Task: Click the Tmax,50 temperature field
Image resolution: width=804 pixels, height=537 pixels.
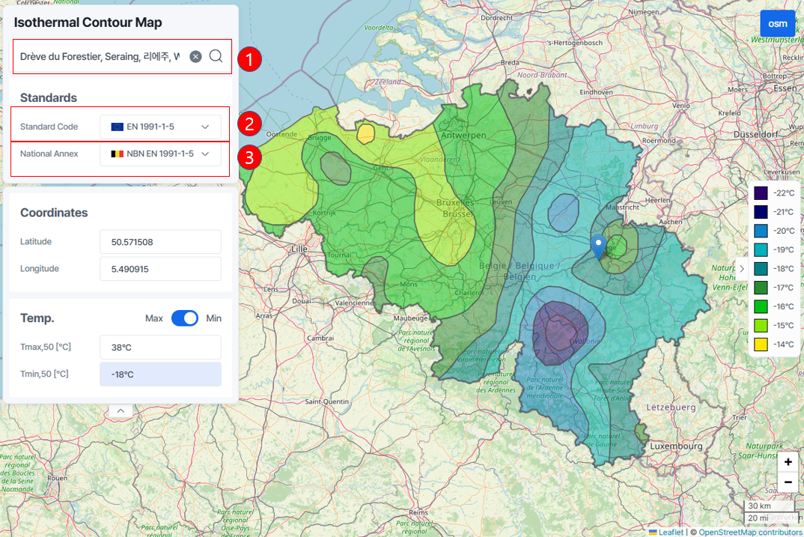Action: click(159, 347)
